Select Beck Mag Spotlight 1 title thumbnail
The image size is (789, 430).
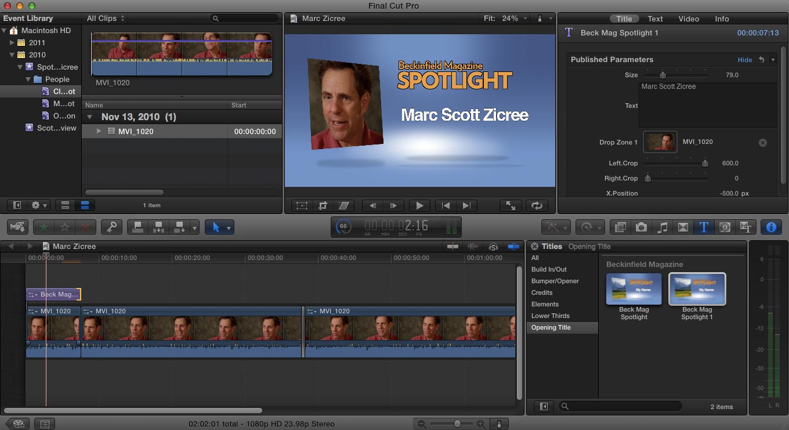pos(697,288)
